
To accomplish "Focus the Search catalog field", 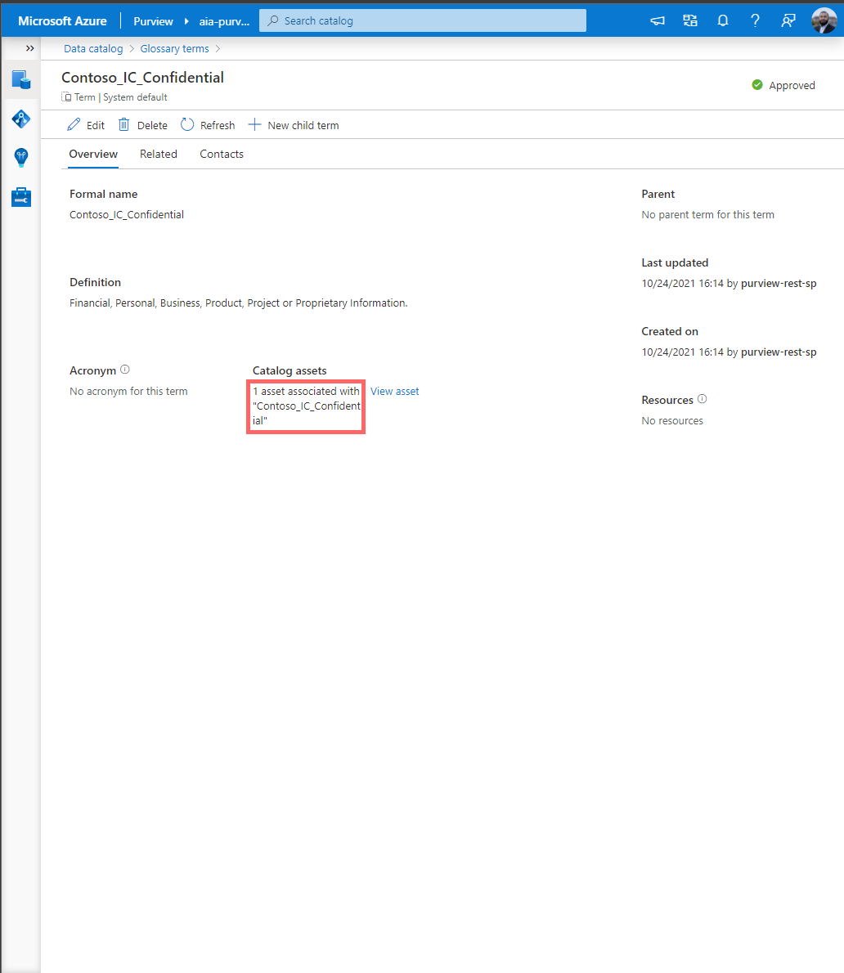I will [423, 20].
